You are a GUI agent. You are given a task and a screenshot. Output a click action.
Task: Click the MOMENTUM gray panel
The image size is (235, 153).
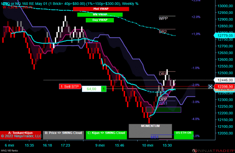(150, 131)
